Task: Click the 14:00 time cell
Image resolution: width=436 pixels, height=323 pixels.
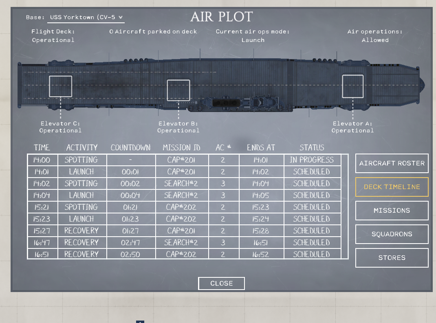Action: click(42, 160)
